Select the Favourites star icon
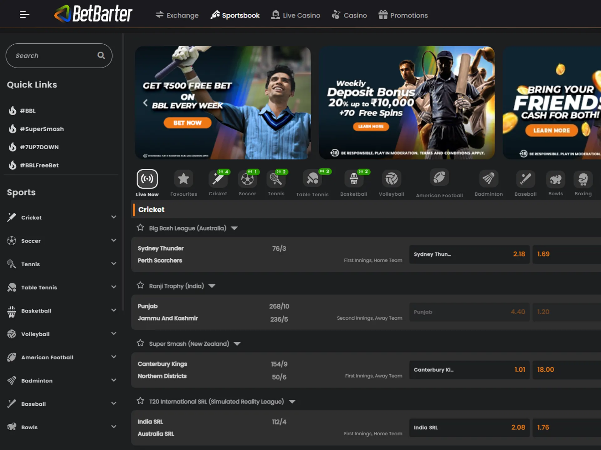The image size is (601, 450). [x=183, y=179]
